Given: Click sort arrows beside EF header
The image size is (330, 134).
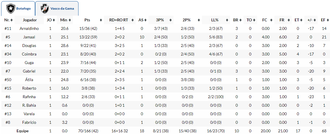Looking at the screenshot, I should 327,20.
